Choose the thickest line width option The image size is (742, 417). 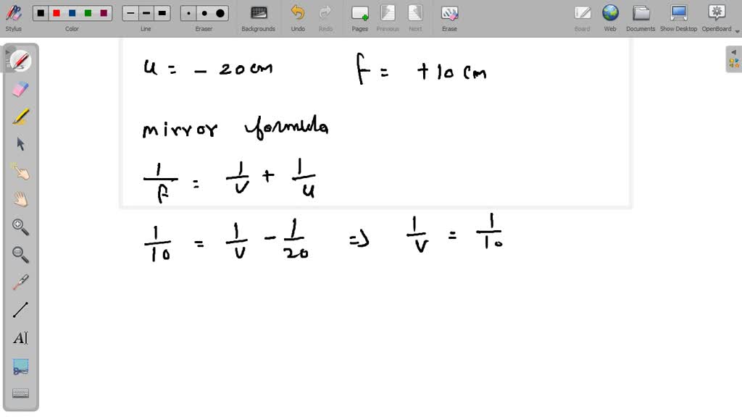[x=162, y=13]
